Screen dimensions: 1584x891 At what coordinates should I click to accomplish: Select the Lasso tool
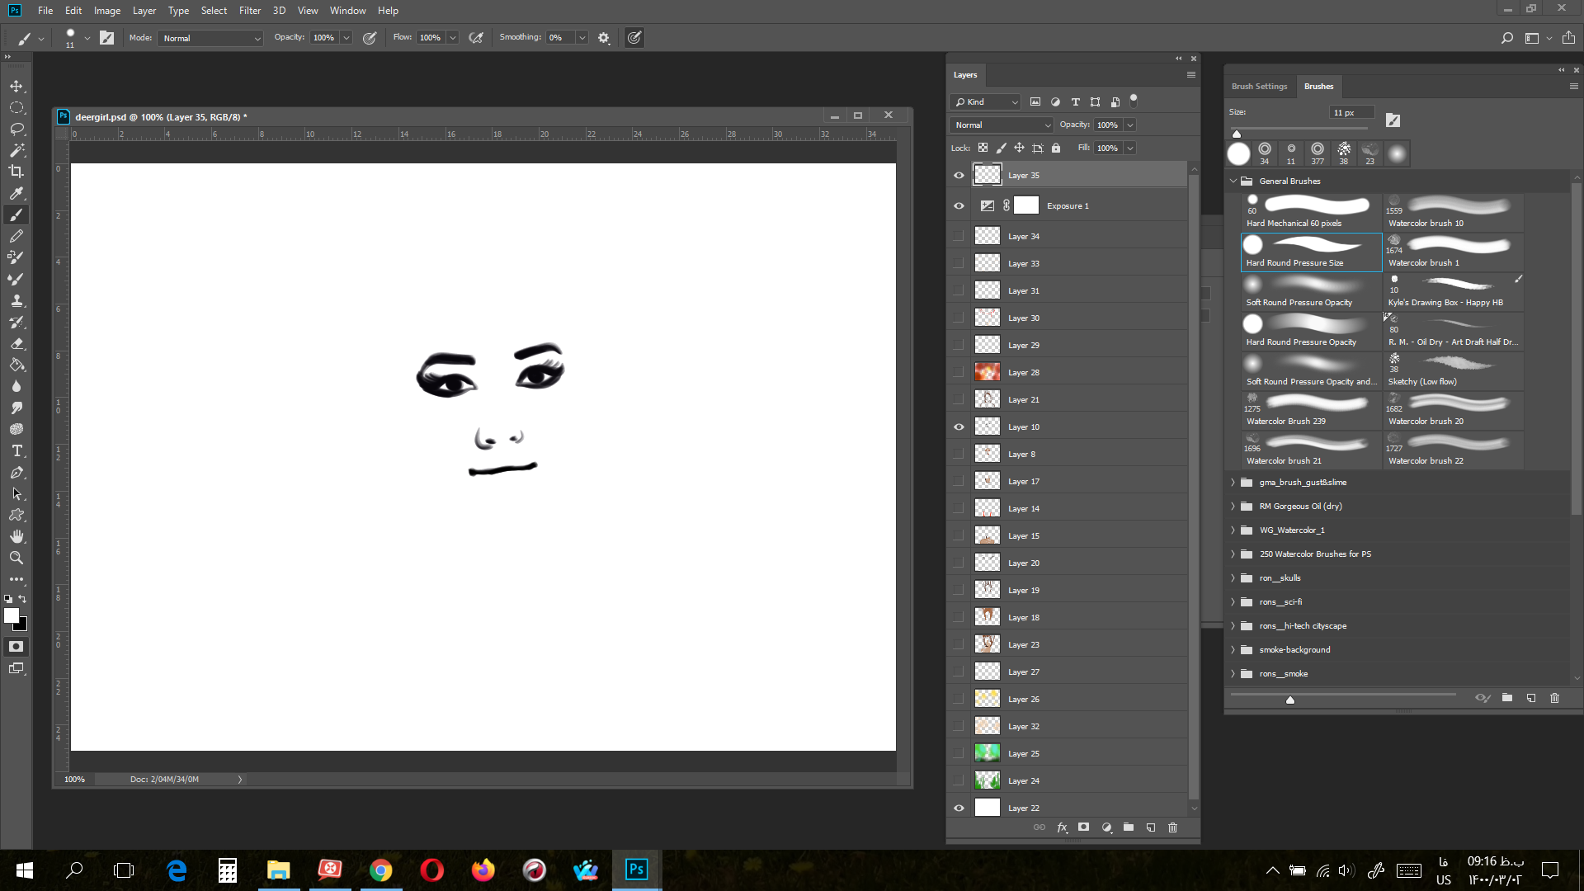click(16, 130)
